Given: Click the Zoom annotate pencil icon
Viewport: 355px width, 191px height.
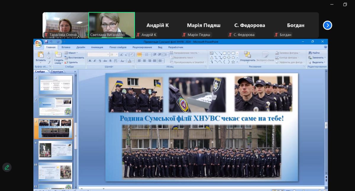Looking at the screenshot, I should click(7, 167).
